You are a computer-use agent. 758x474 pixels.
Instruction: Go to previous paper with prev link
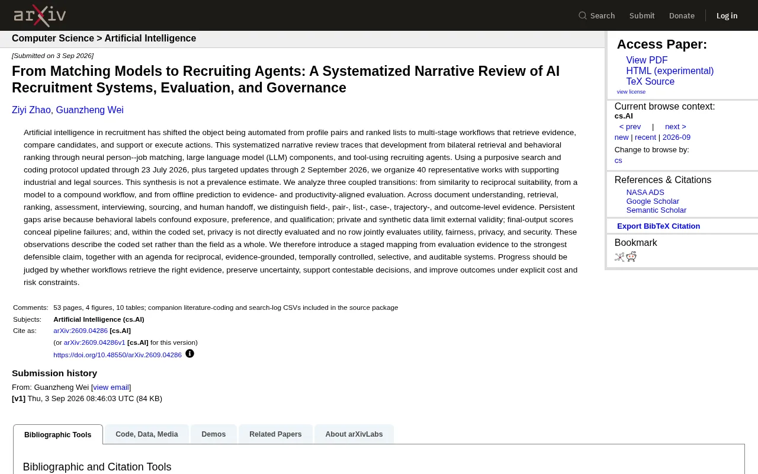(x=630, y=127)
